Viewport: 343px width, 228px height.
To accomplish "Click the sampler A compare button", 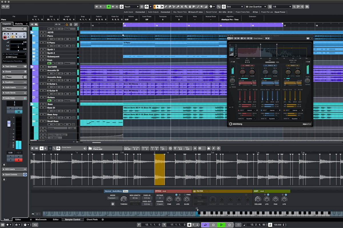I will 41,148.
